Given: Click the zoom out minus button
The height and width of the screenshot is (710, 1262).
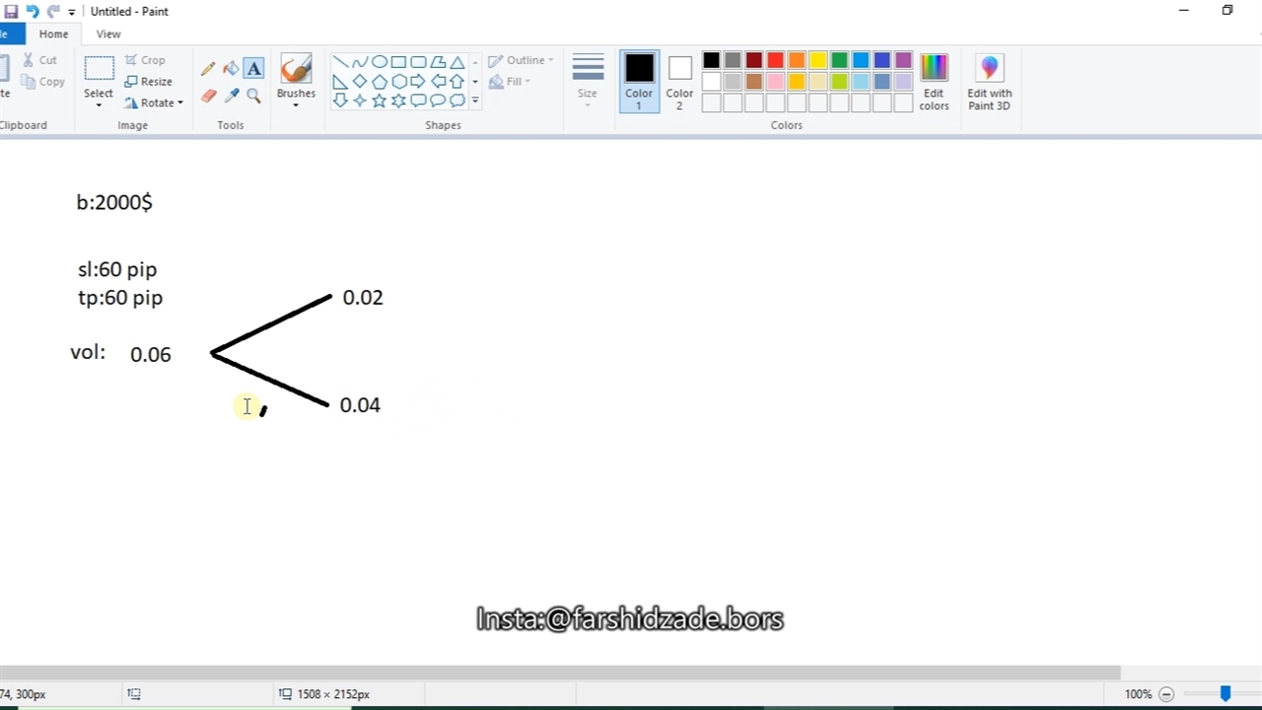Looking at the screenshot, I should tap(1166, 694).
